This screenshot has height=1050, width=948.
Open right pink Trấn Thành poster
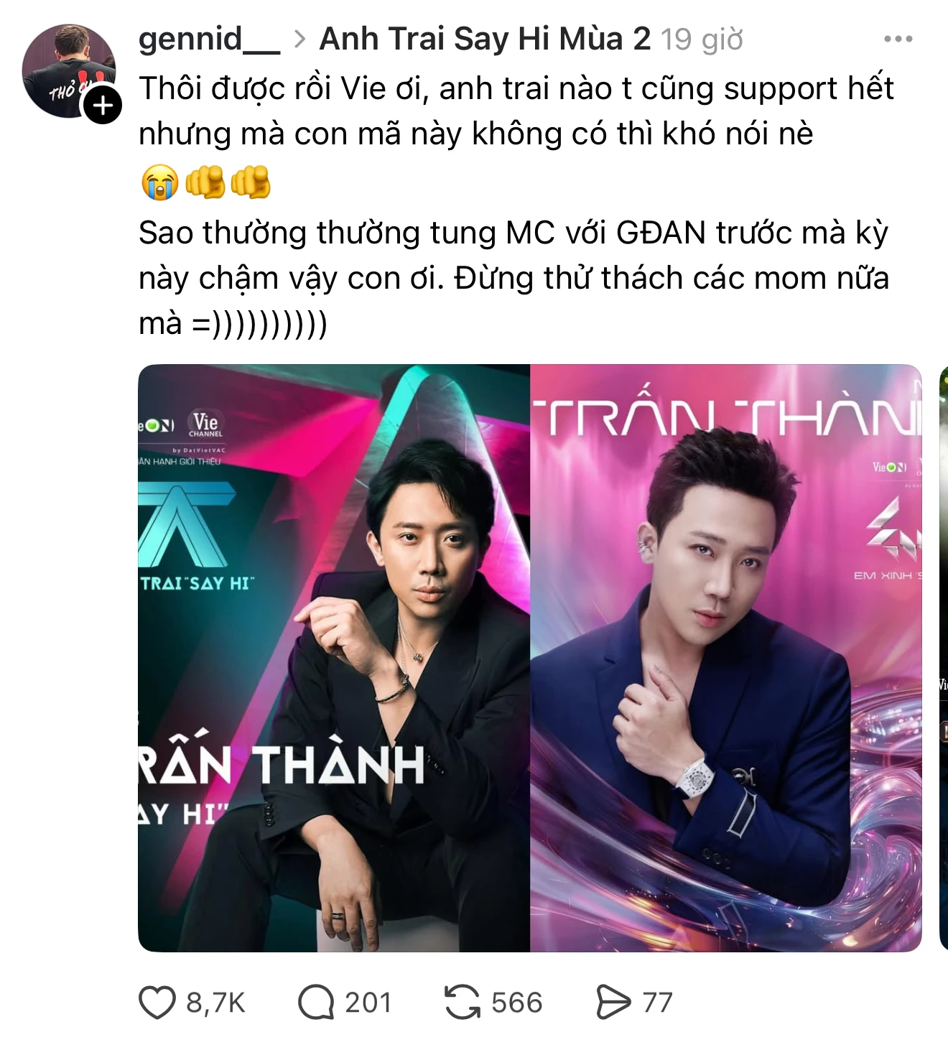726,658
